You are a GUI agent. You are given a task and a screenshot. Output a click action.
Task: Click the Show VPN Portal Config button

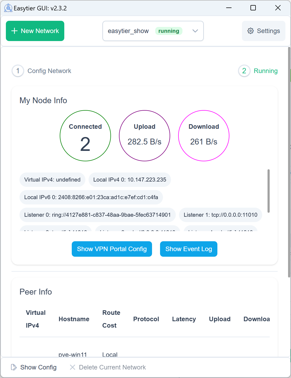click(x=112, y=249)
